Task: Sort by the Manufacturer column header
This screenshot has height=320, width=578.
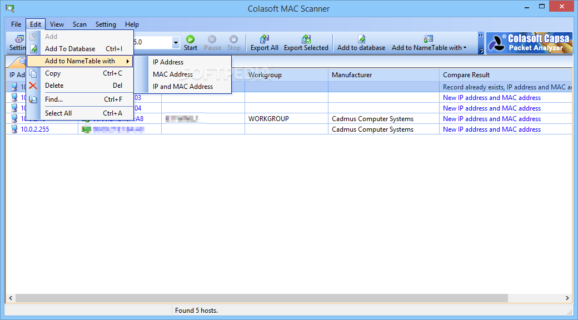Action: tap(383, 75)
